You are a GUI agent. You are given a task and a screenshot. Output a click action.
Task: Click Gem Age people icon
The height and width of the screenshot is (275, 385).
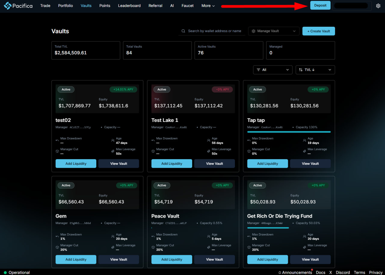coord(113,237)
